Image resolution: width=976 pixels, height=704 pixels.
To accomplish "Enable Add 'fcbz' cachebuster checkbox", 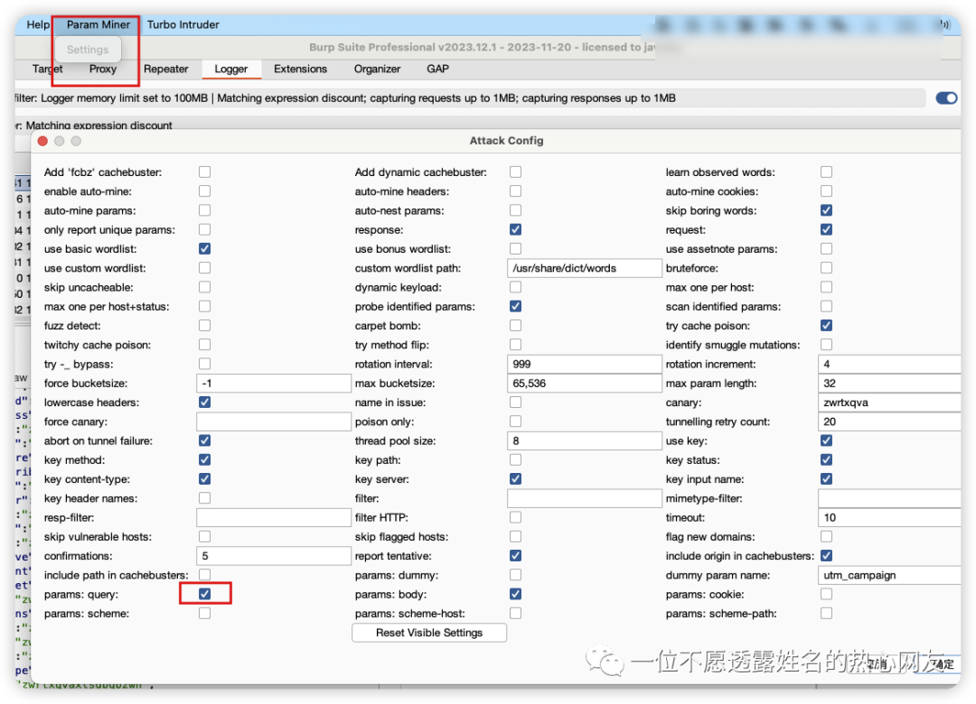I will 204,172.
